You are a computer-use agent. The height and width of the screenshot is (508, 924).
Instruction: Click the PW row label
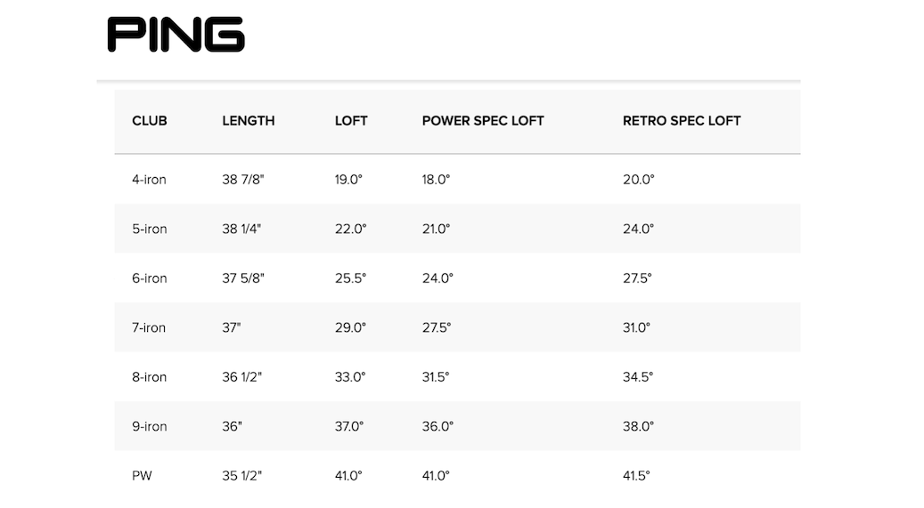142,476
